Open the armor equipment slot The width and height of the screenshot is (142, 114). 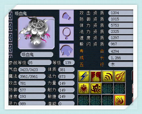66,50
